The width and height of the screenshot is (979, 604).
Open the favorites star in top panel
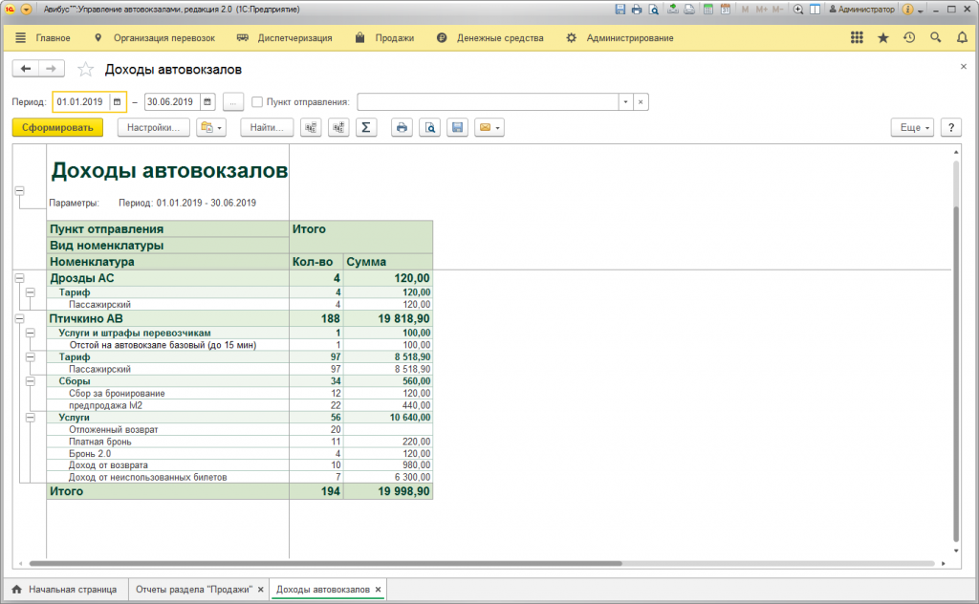882,38
